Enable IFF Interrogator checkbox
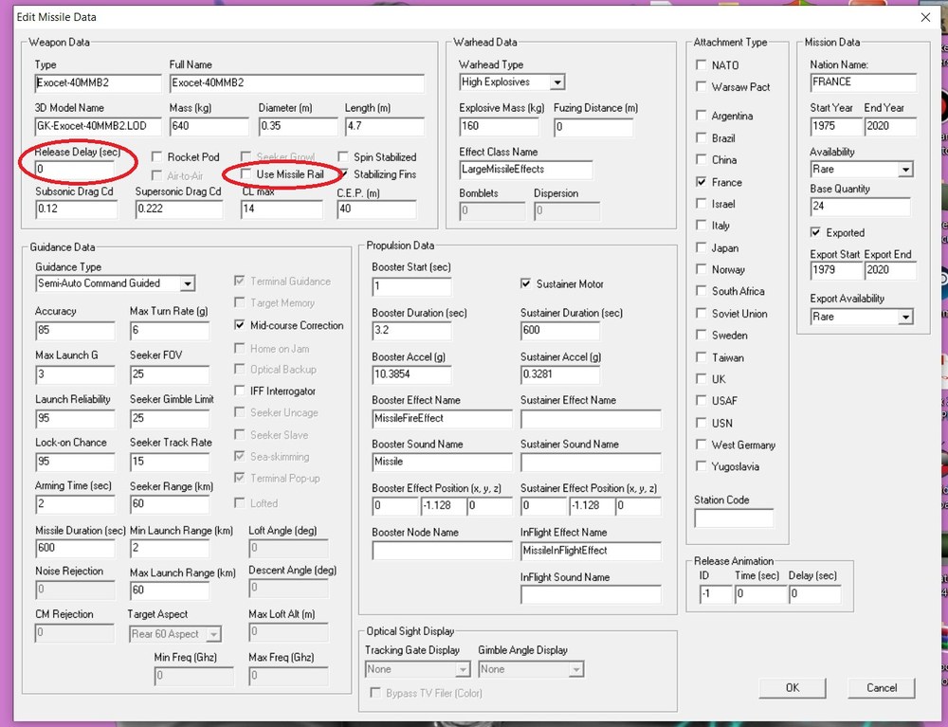Viewport: 948px width, 727px height. pos(240,391)
